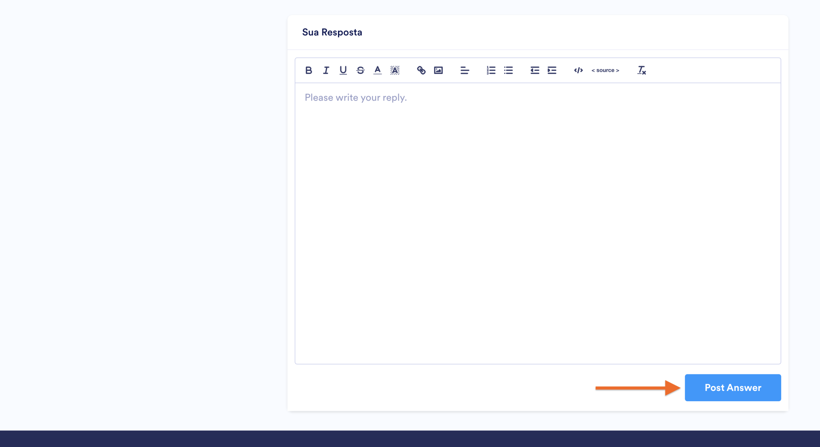The width and height of the screenshot is (820, 447).
Task: Start a bulleted list
Action: [x=508, y=70]
